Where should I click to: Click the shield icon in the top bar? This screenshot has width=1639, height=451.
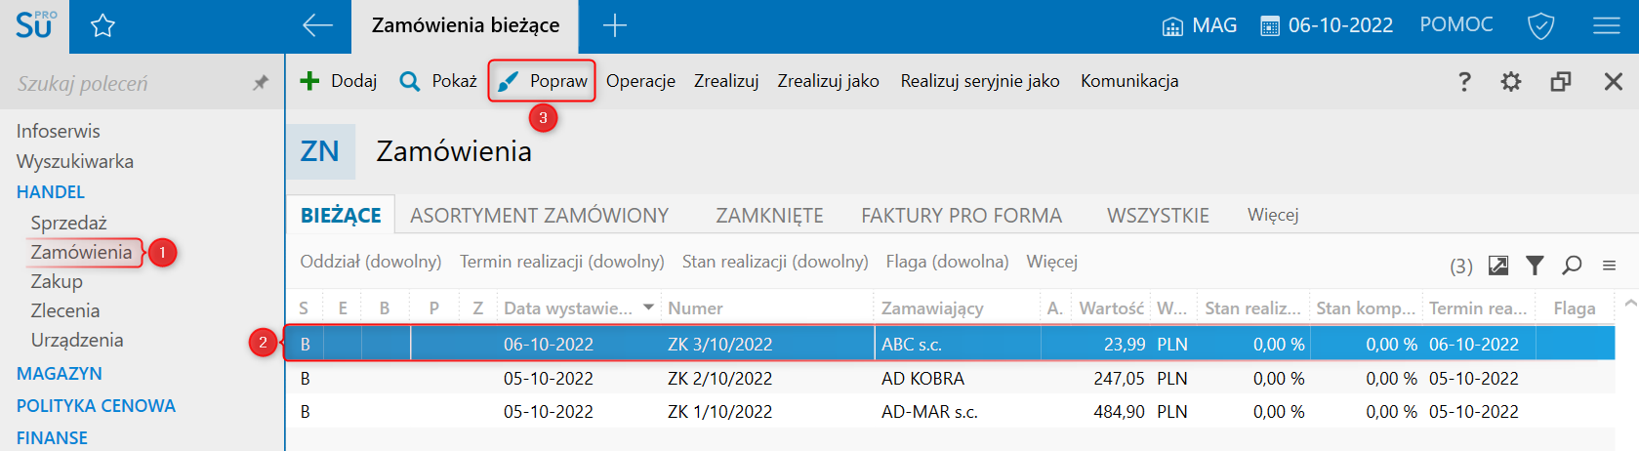coord(1540,25)
